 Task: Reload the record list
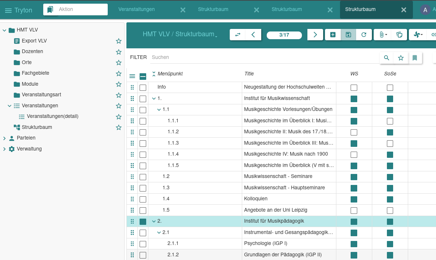[x=364, y=35]
